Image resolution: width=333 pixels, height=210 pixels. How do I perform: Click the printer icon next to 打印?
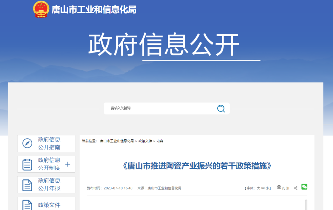[279, 188]
